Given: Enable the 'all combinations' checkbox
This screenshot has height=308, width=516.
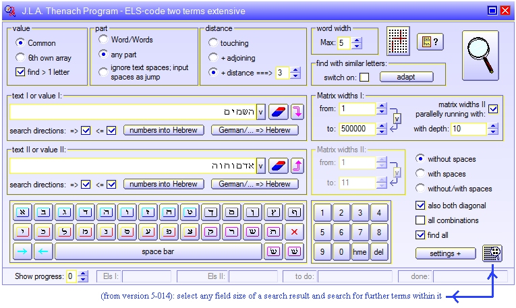Looking at the screenshot, I should tap(421, 220).
